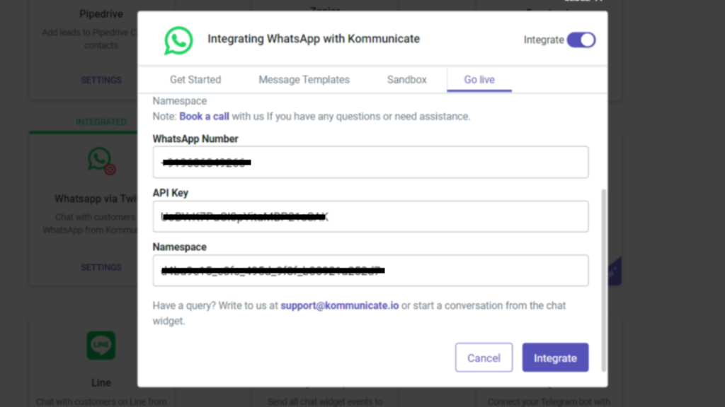Screen dimensions: 725x407
Task: Click the WhatsApp logo in dialog header
Action: coord(178,40)
